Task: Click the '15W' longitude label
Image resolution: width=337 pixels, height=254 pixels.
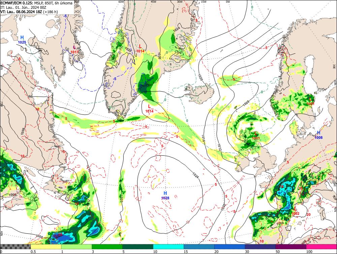Action: tap(203, 2)
